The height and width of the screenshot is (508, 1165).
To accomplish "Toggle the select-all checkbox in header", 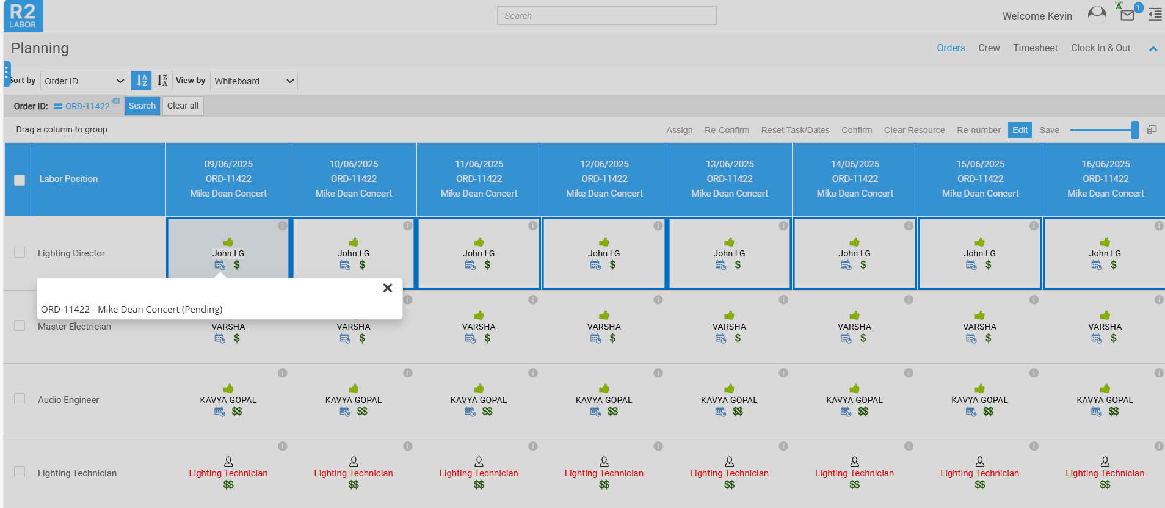I will coord(20,180).
